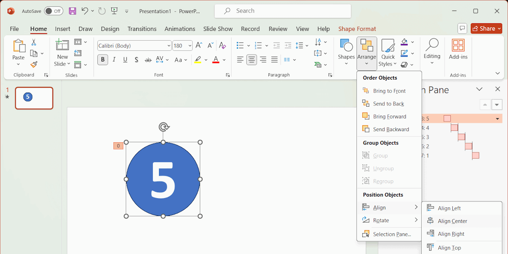Select the Shapes gallery icon
This screenshot has width=508, height=254.
[346, 45]
